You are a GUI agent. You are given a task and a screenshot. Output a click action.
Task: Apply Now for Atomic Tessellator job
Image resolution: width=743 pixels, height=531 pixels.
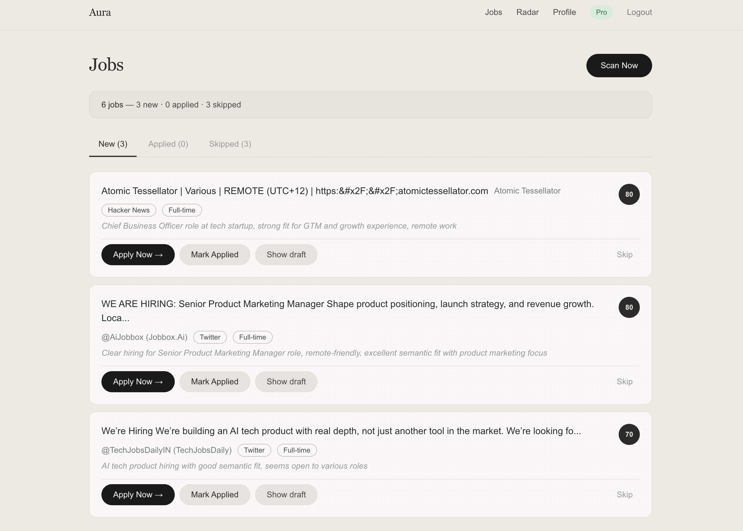tap(138, 254)
